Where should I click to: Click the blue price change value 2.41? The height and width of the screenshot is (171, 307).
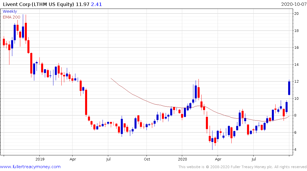point(97,4)
